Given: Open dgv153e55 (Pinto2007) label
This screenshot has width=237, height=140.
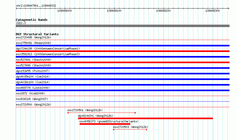Looking at the screenshot, I should [33, 71].
